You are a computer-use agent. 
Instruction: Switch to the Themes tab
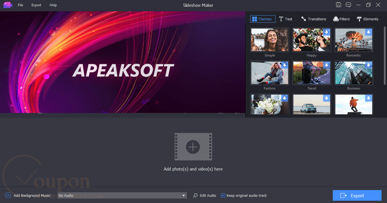[x=263, y=19]
